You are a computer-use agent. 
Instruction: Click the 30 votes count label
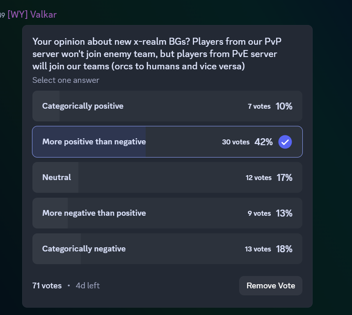[x=236, y=142]
